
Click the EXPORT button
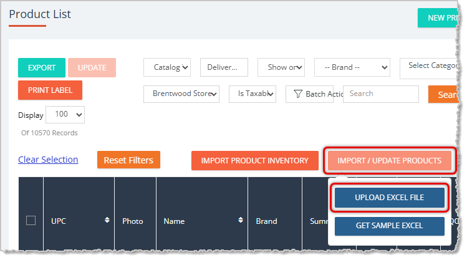(42, 67)
